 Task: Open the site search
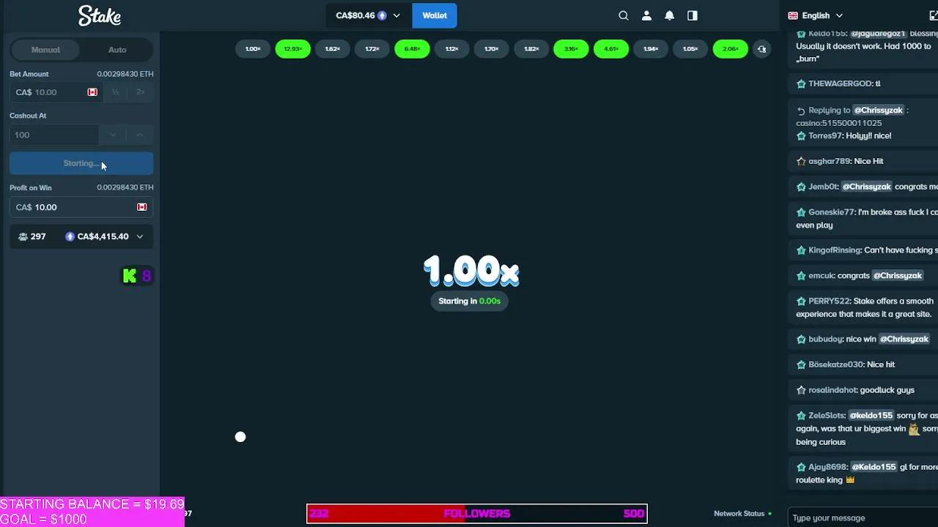(624, 15)
